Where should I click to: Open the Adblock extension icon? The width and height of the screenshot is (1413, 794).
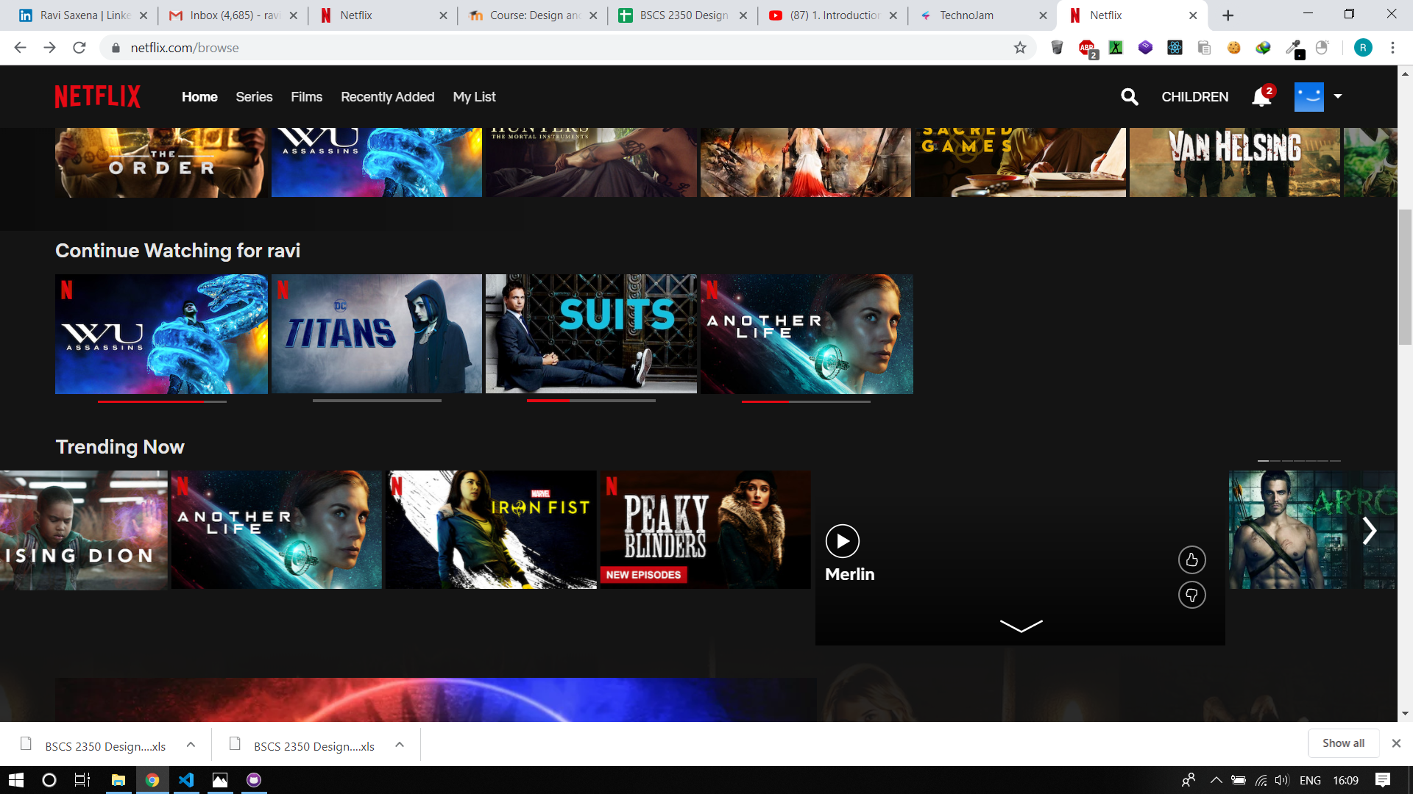[x=1086, y=48]
